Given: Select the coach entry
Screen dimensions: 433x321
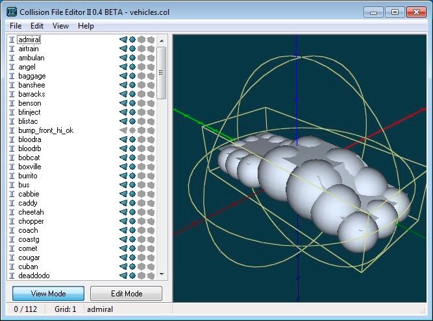Looking at the screenshot, I should tap(28, 230).
